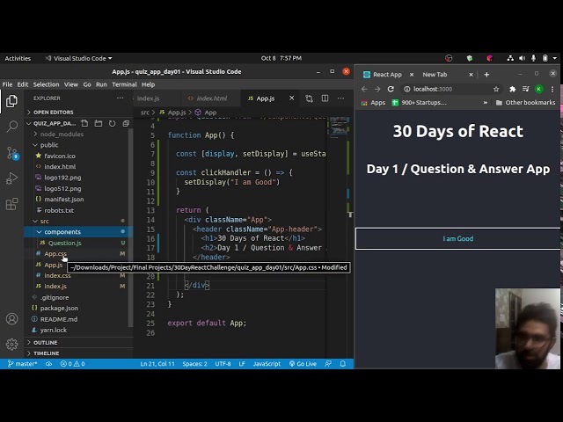The image size is (563, 422).
Task: Switch to the New Tab browser tab
Action: [435, 75]
